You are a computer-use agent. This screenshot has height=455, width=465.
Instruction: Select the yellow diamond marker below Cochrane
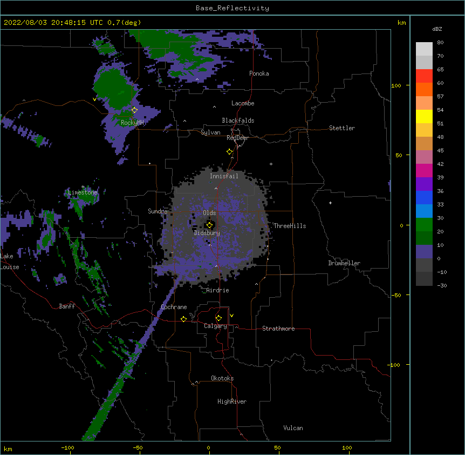tap(183, 319)
